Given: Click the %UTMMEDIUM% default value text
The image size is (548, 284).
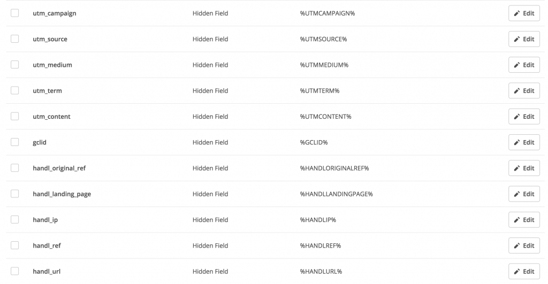Looking at the screenshot, I should [324, 65].
